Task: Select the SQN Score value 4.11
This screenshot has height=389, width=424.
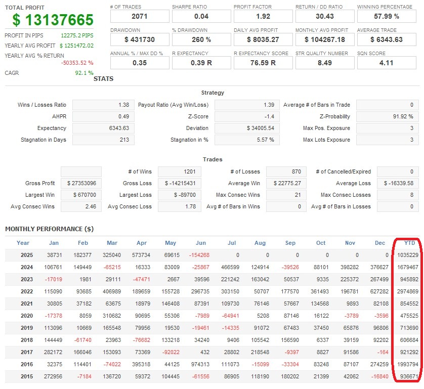Action: tap(387, 63)
